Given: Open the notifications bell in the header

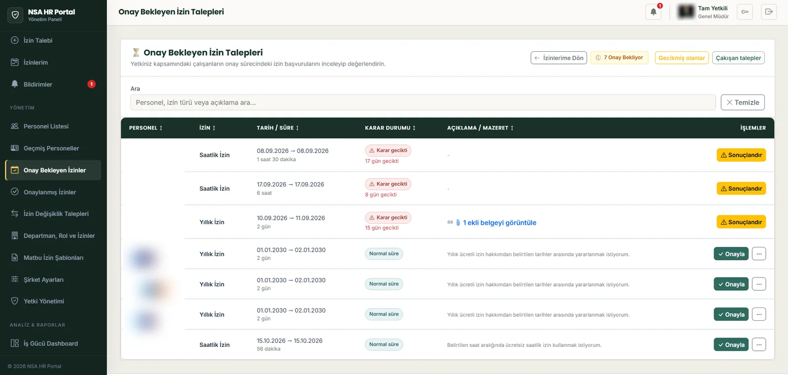Looking at the screenshot, I should pos(653,12).
